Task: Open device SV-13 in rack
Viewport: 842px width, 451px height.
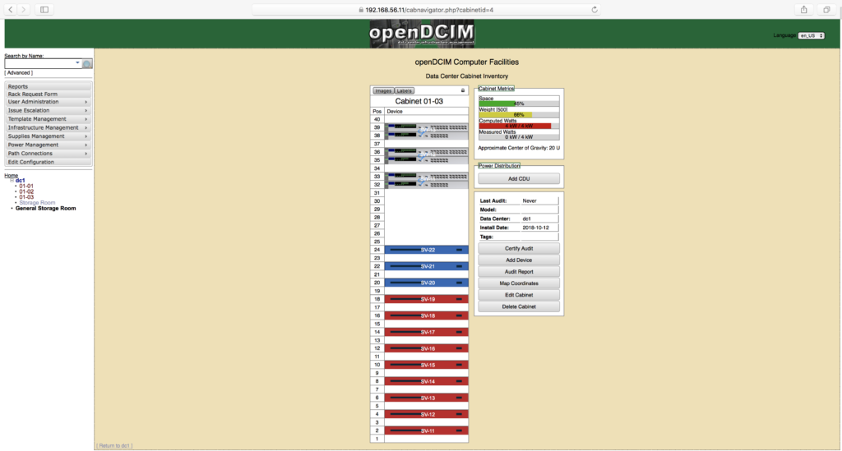Action: 427,398
